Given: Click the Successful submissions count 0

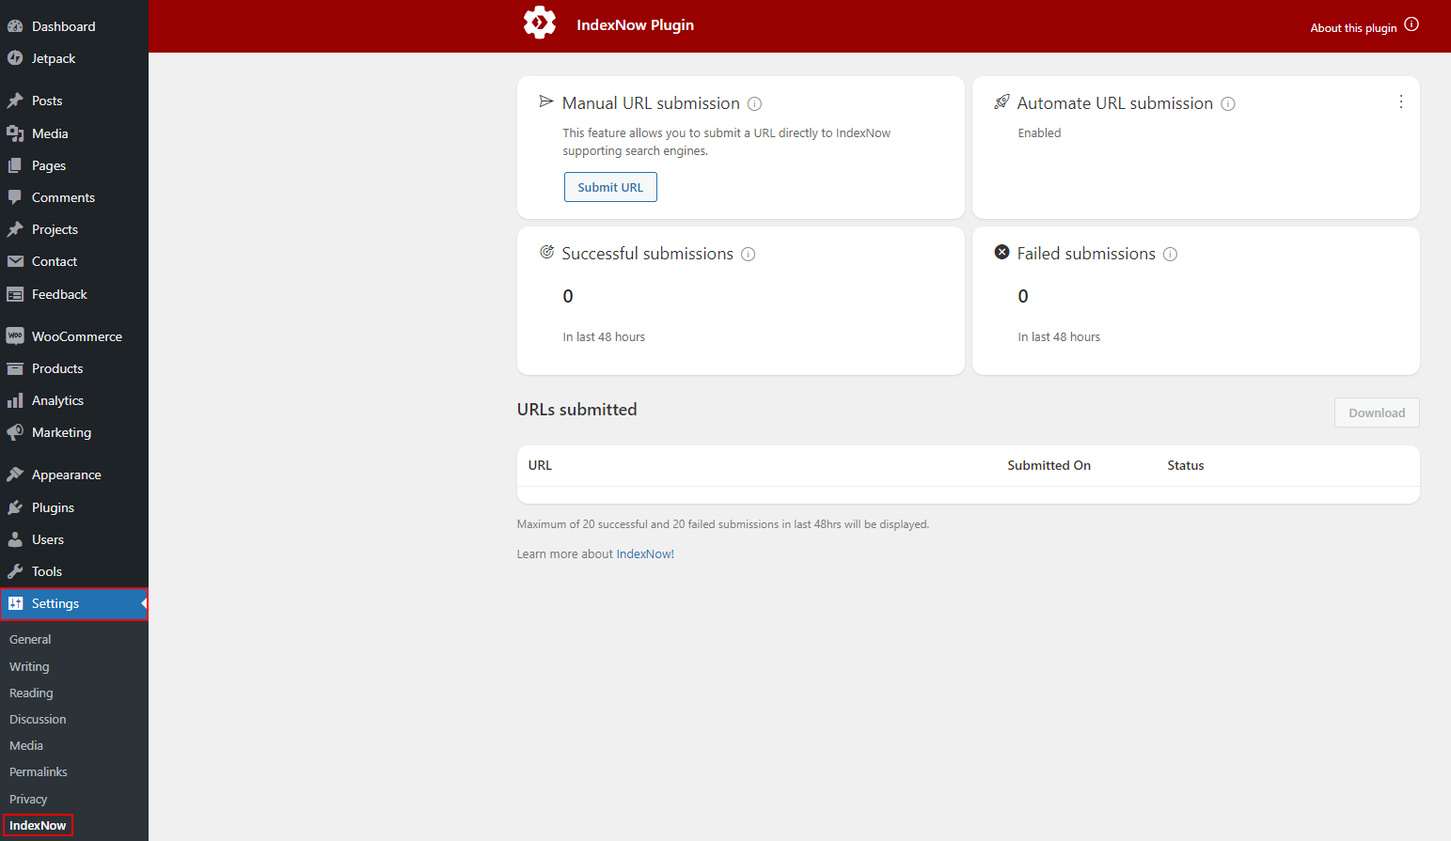Looking at the screenshot, I should [x=568, y=297].
